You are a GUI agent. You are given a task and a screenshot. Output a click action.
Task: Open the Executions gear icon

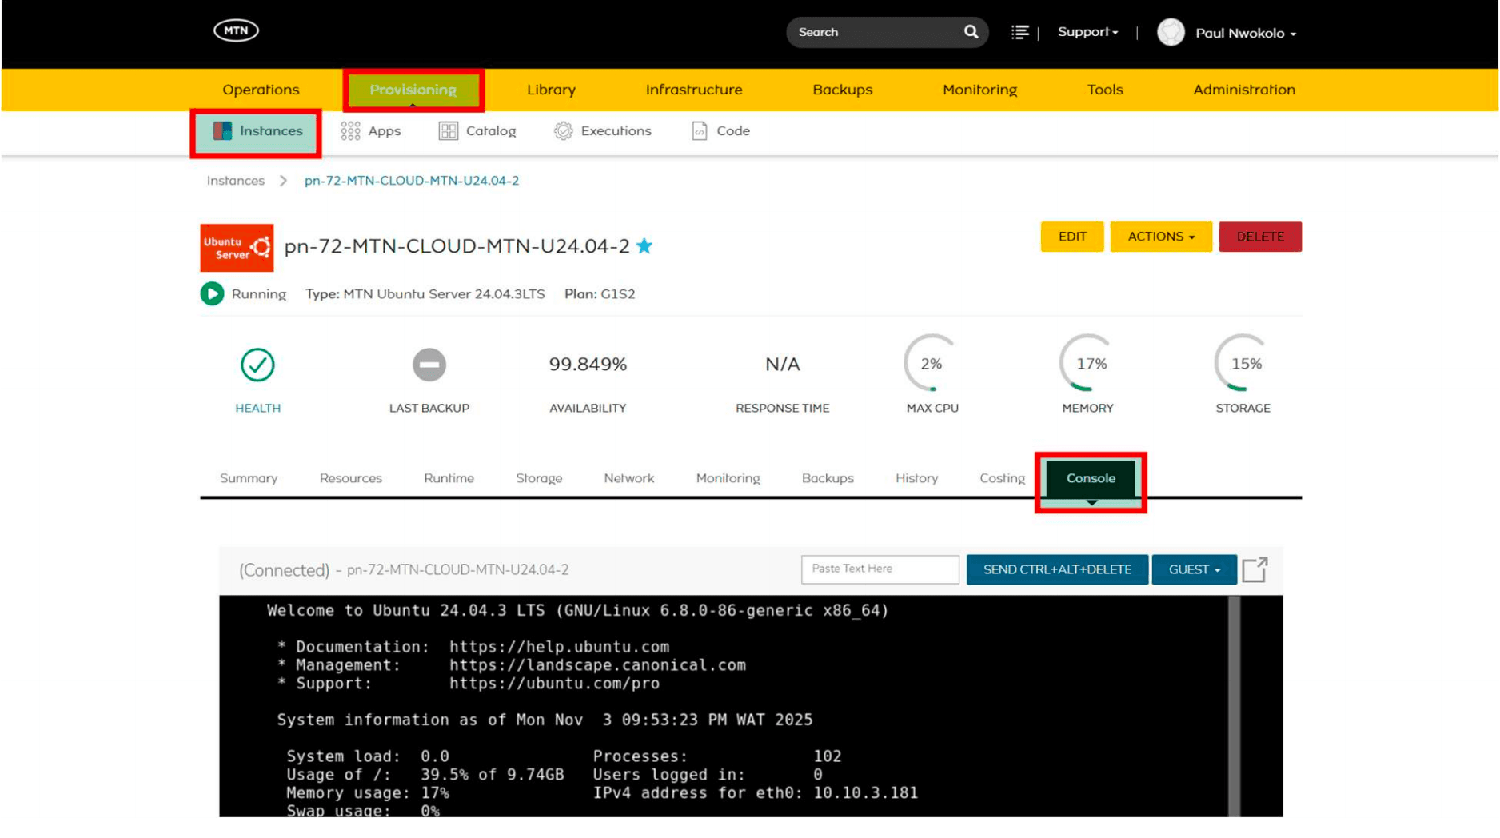(563, 131)
